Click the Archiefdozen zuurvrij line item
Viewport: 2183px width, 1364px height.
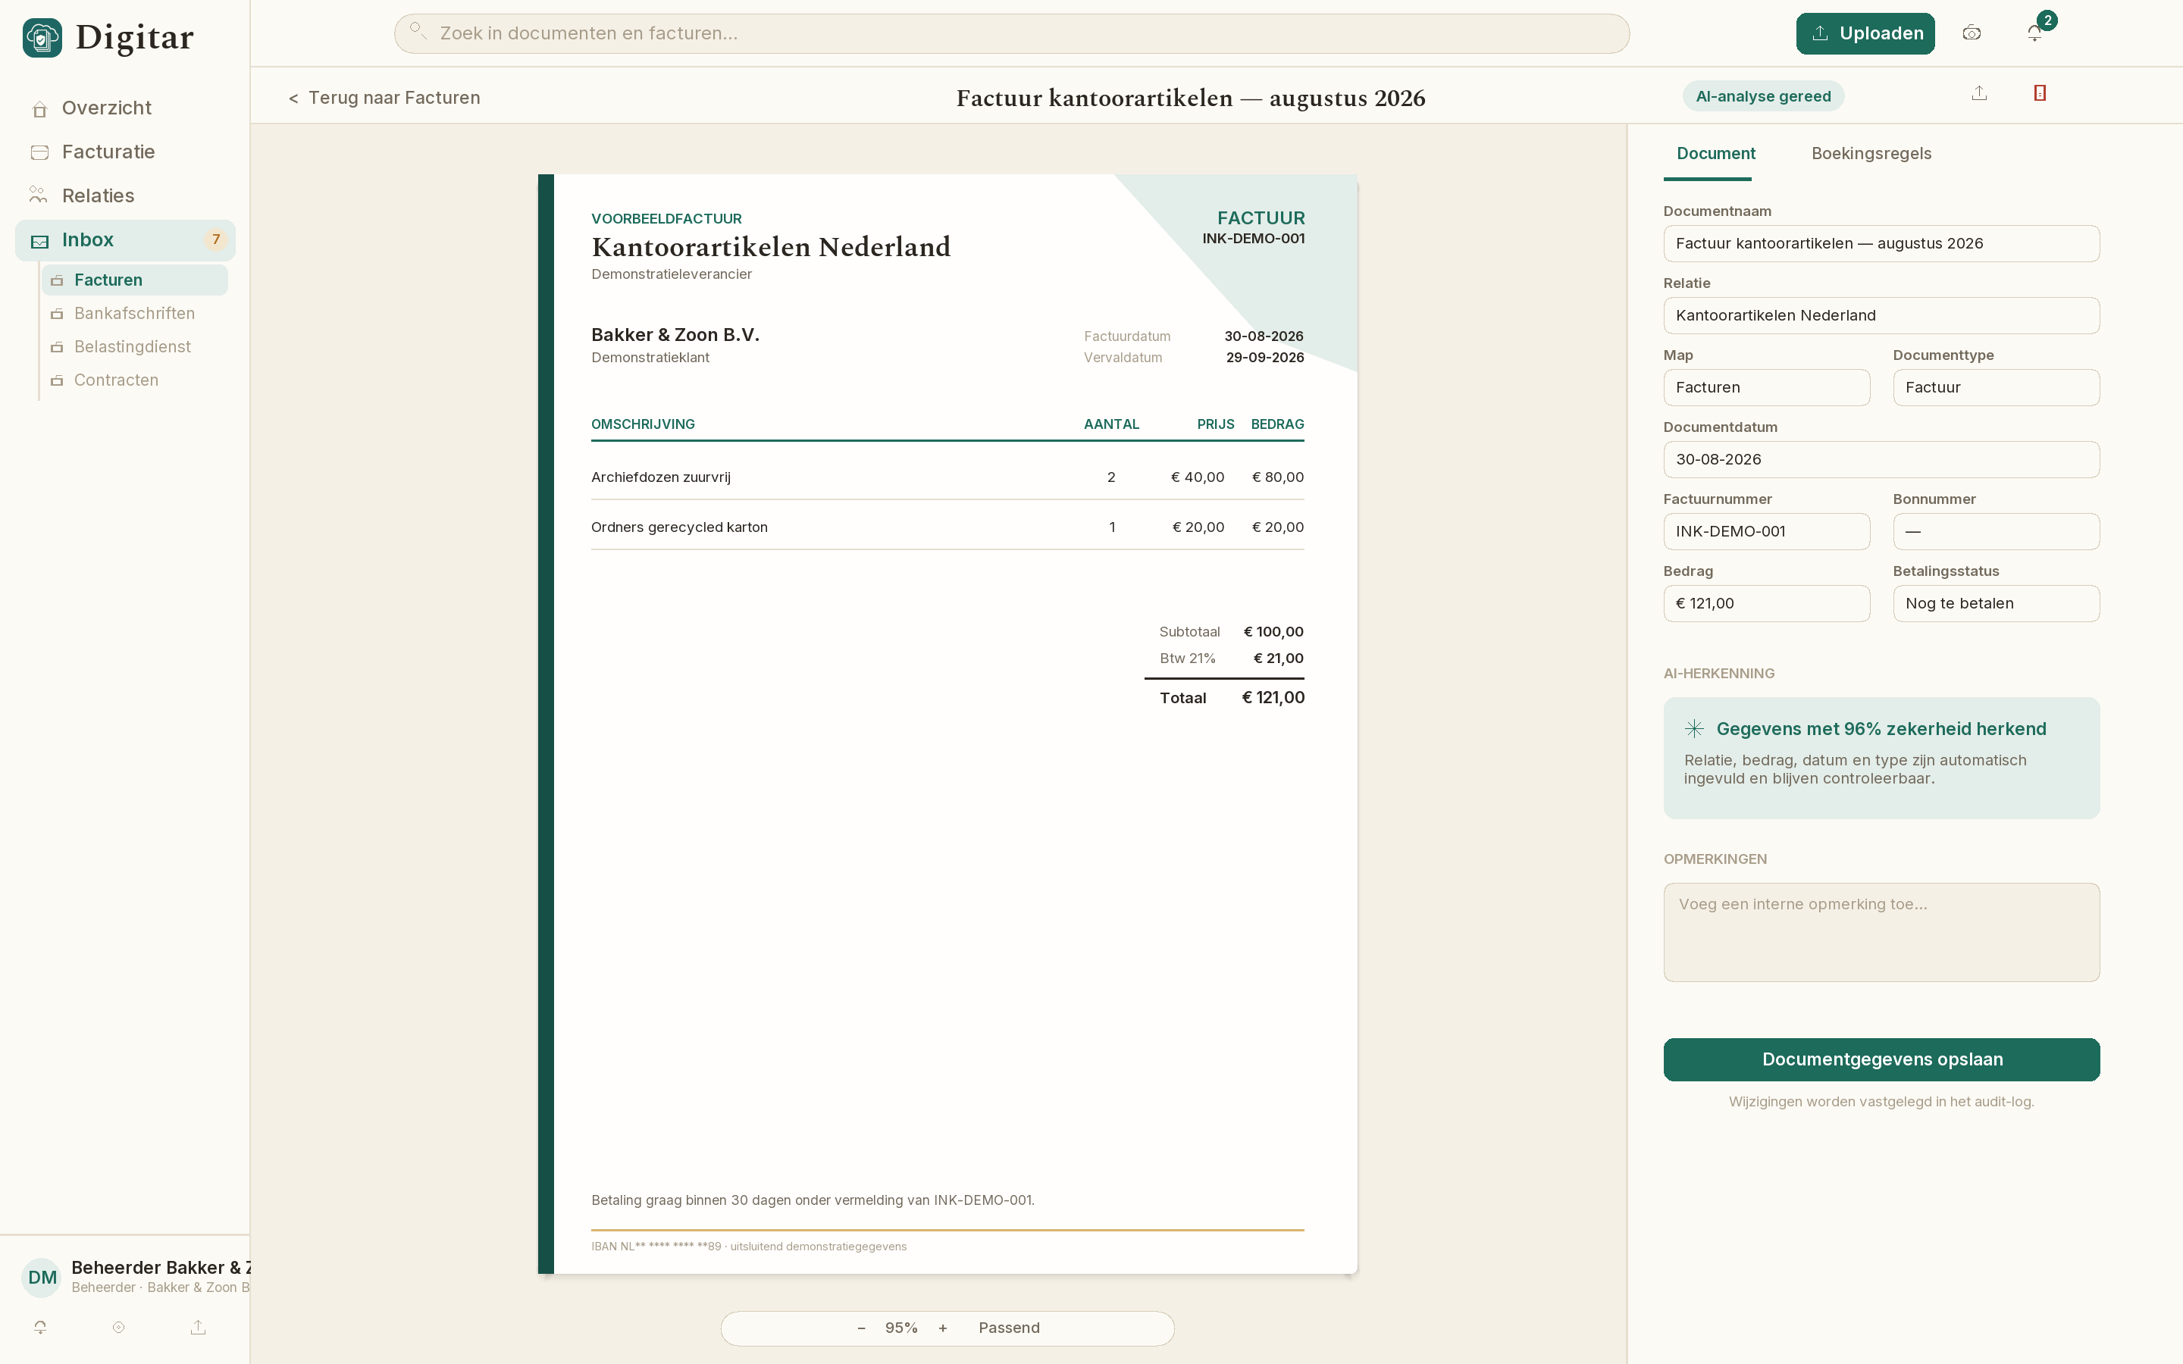pyautogui.click(x=947, y=477)
